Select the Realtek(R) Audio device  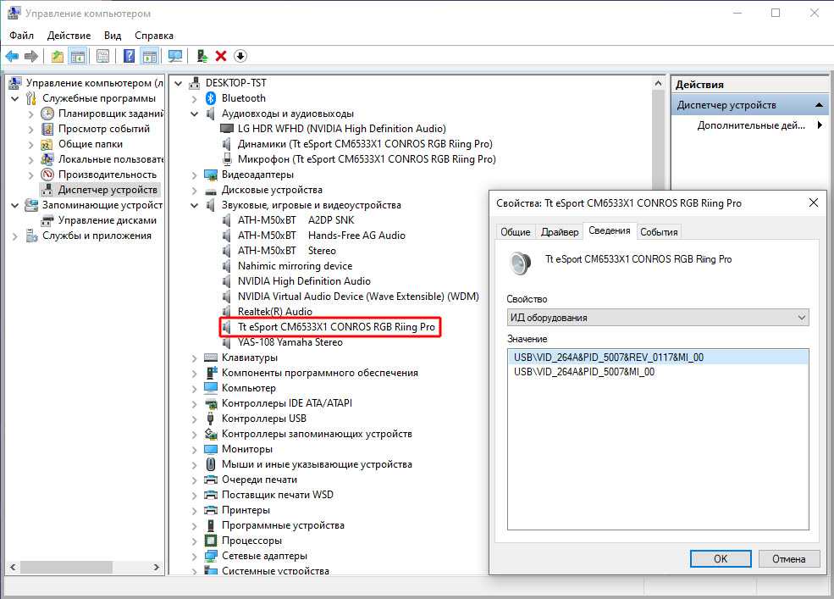point(274,312)
